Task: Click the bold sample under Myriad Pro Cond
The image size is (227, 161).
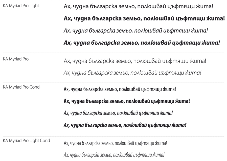Action: [127, 101]
